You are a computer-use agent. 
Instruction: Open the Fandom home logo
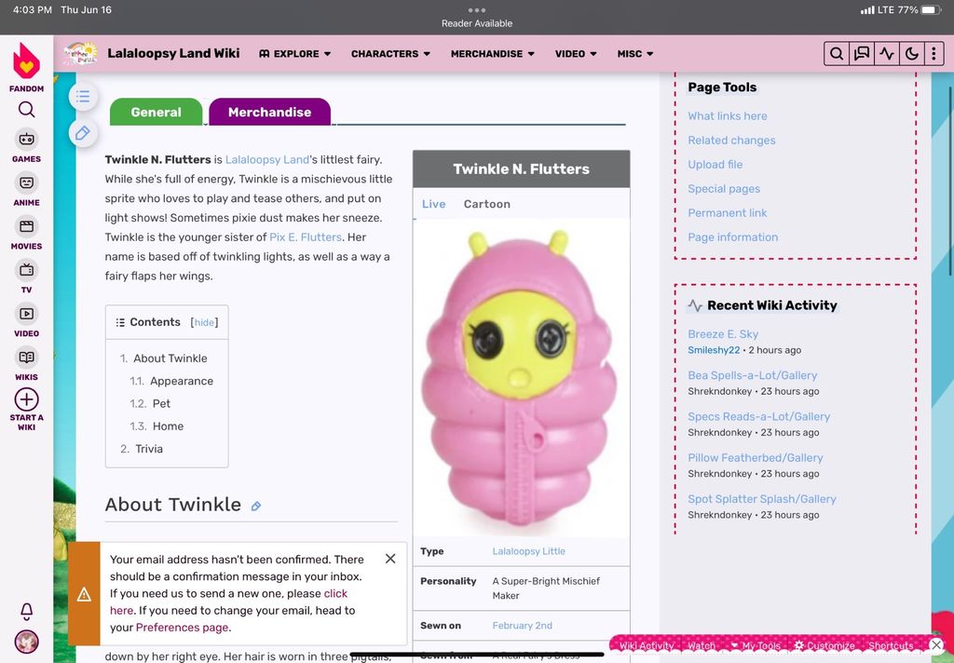tap(27, 61)
